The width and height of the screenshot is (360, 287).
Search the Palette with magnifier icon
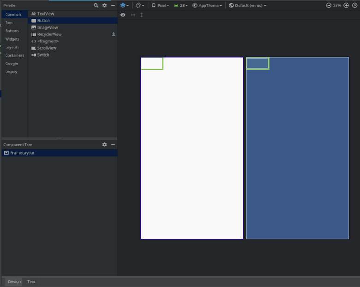pyautogui.click(x=96, y=5)
